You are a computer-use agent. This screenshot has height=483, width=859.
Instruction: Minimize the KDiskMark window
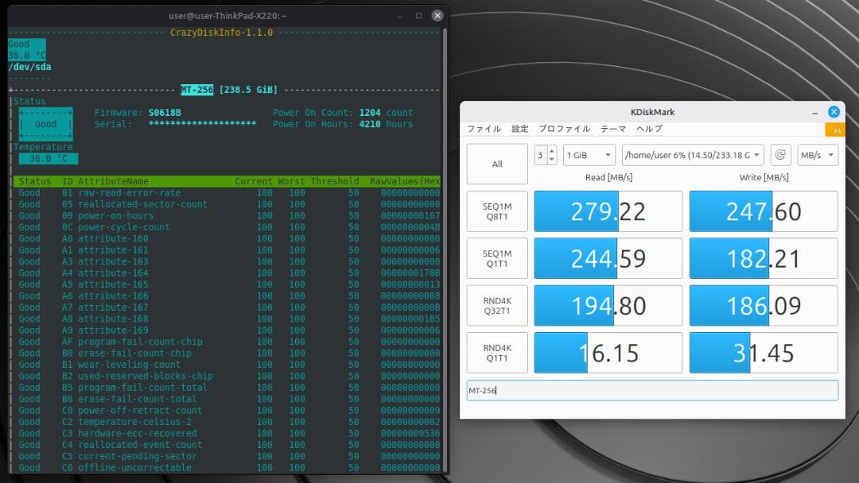(x=815, y=112)
